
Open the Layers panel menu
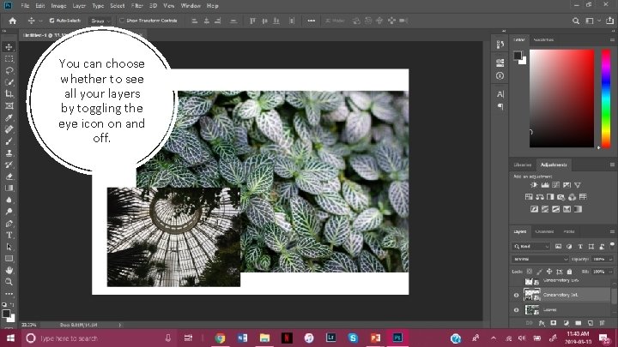[612, 231]
